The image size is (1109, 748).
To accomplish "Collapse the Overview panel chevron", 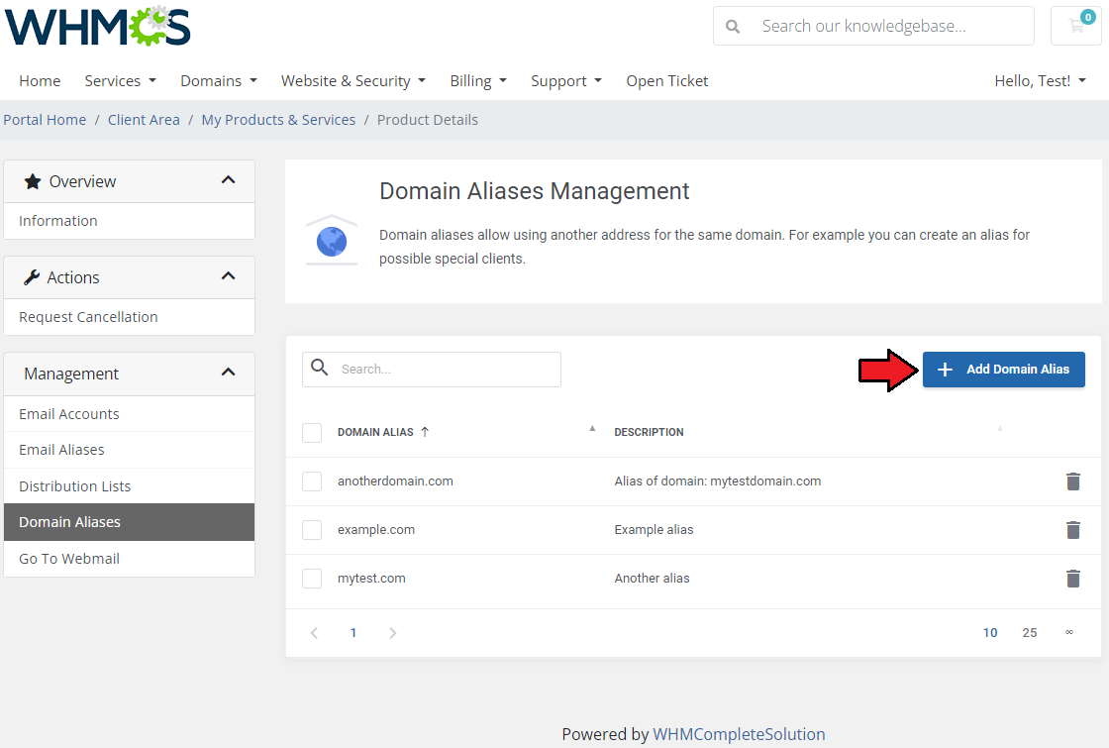I will pos(228,179).
